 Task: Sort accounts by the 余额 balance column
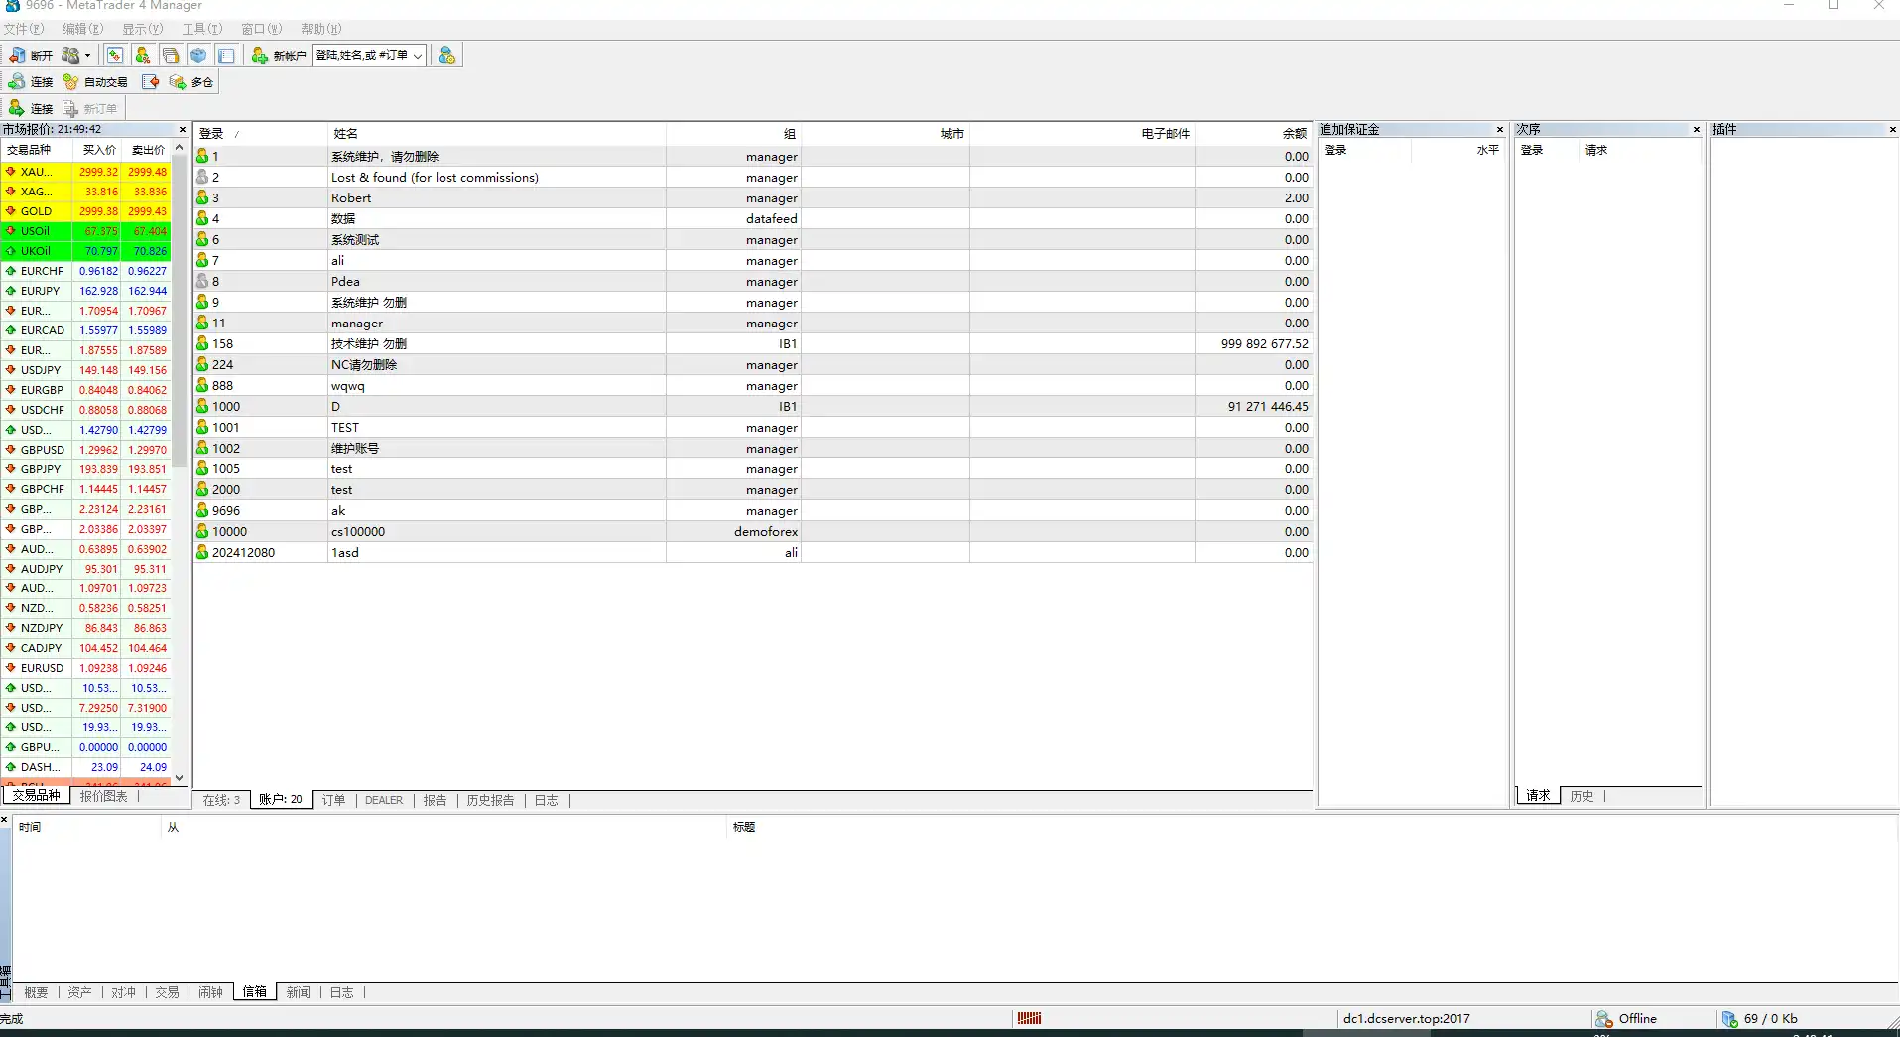point(1254,134)
